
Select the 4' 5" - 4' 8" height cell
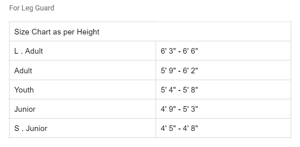[x=223, y=128]
